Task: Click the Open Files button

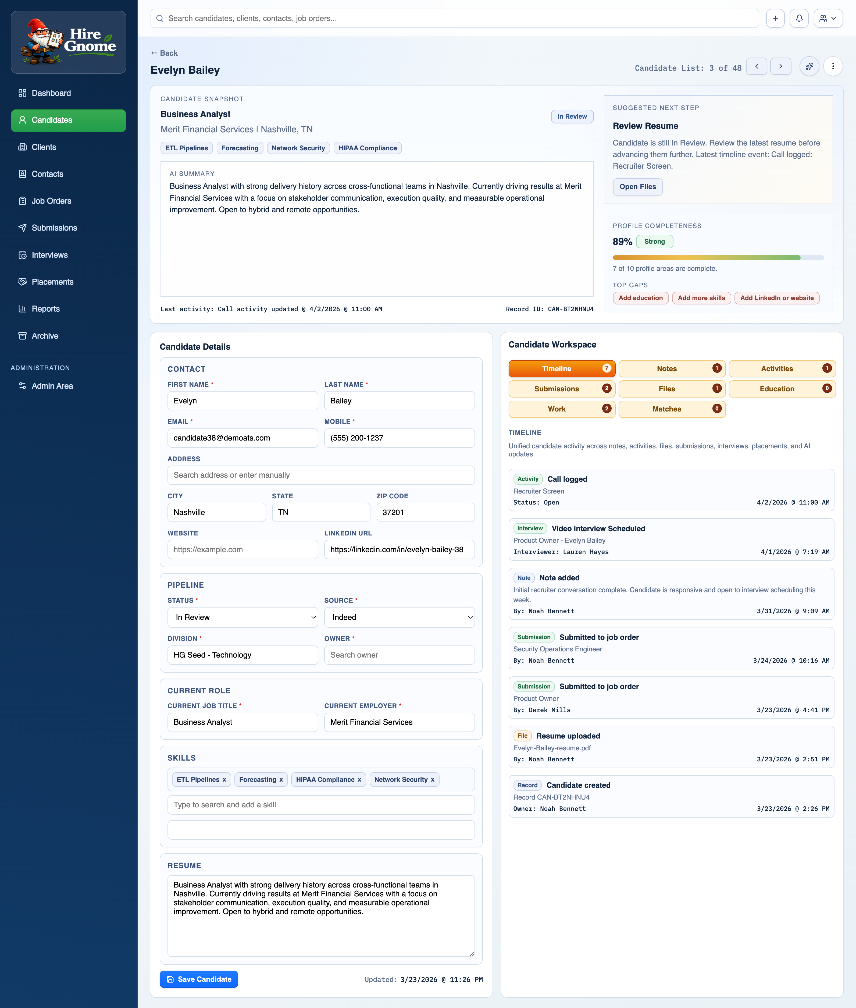Action: (637, 187)
